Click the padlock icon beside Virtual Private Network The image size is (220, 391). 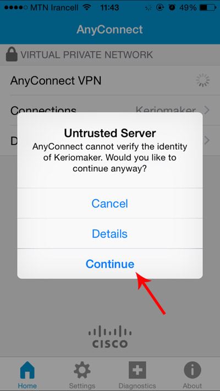point(12,54)
